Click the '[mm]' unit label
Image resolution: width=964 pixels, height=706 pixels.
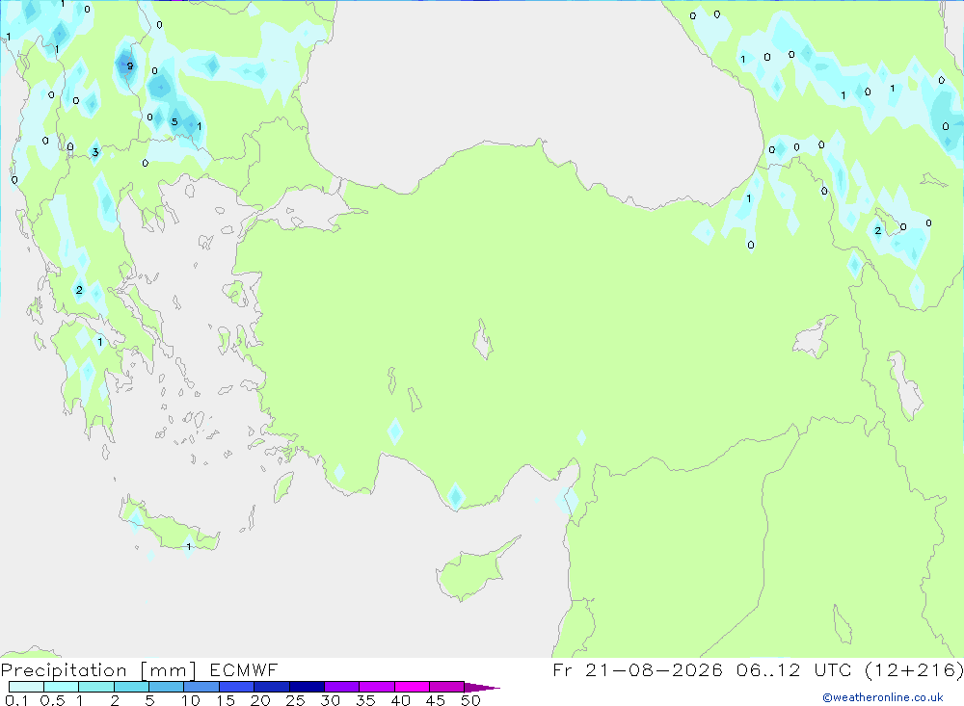coord(168,670)
